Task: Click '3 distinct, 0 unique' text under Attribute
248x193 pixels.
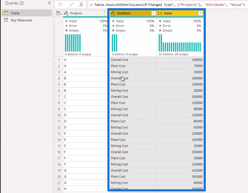Action: 125,54
